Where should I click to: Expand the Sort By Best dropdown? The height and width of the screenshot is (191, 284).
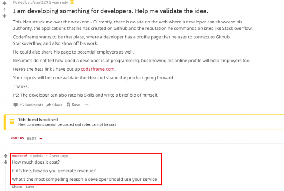(x=34, y=139)
